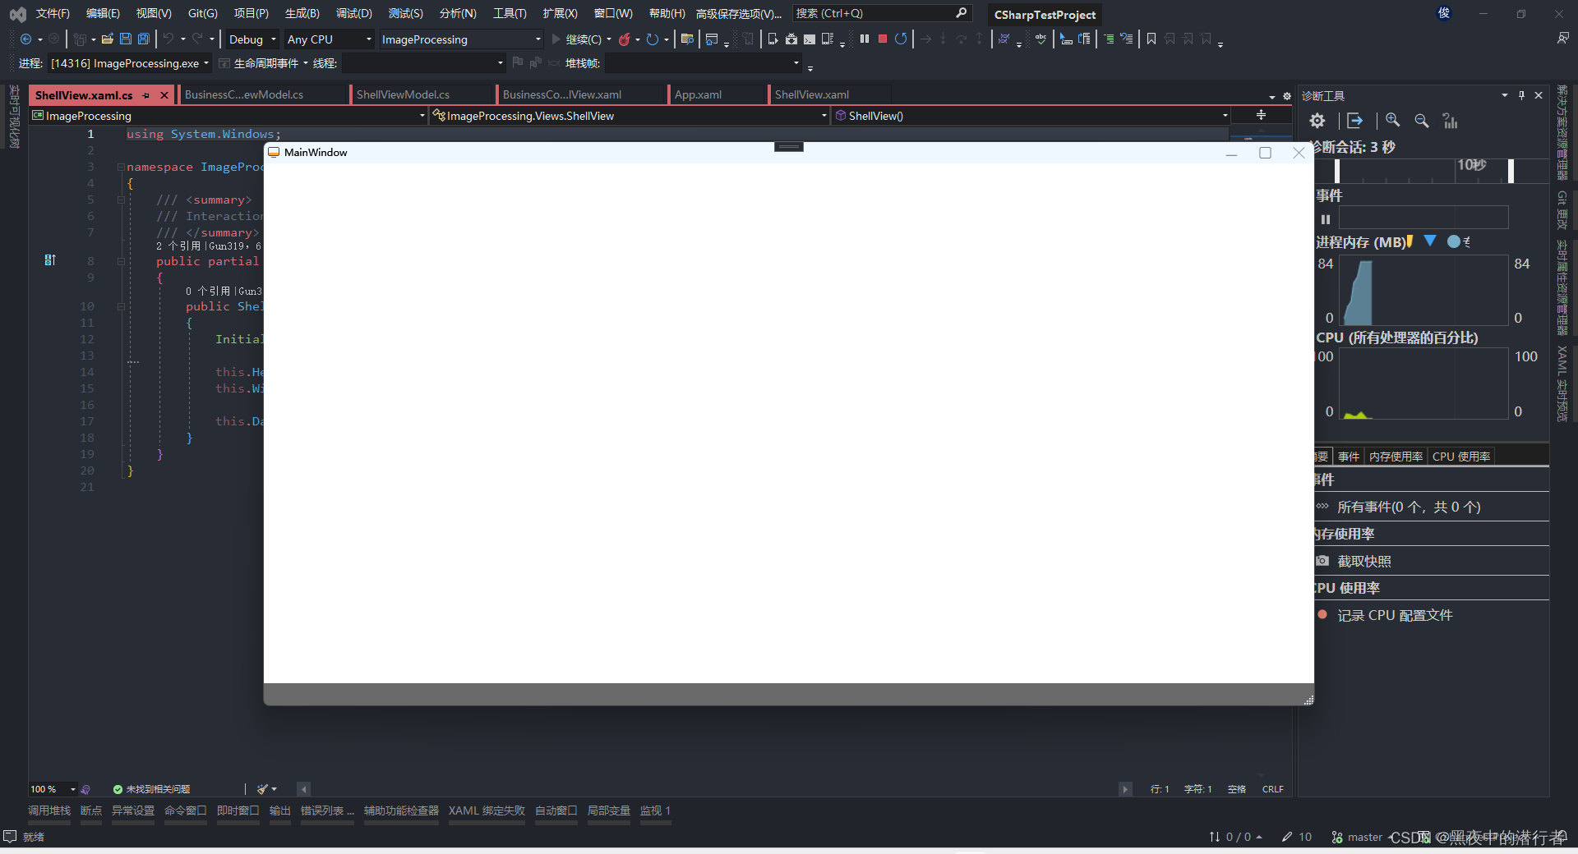Zoom into the diagnostics timeline with magnifier icon
This screenshot has width=1578, height=854.
1392,120
